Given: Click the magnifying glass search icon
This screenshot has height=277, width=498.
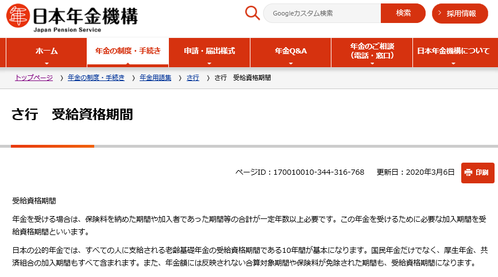Looking at the screenshot, I should tap(252, 13).
